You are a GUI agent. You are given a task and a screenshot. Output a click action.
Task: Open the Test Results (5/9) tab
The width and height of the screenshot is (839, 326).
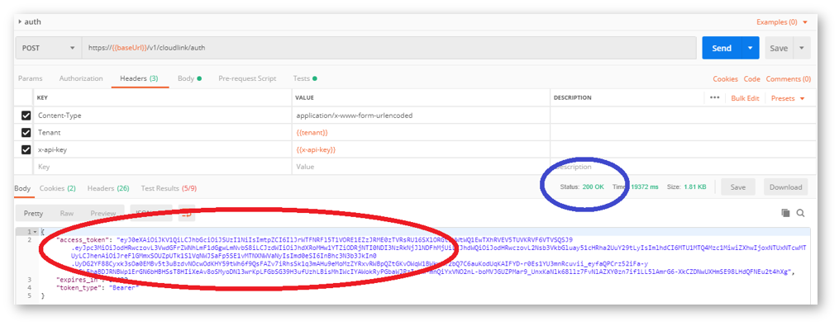coord(169,188)
